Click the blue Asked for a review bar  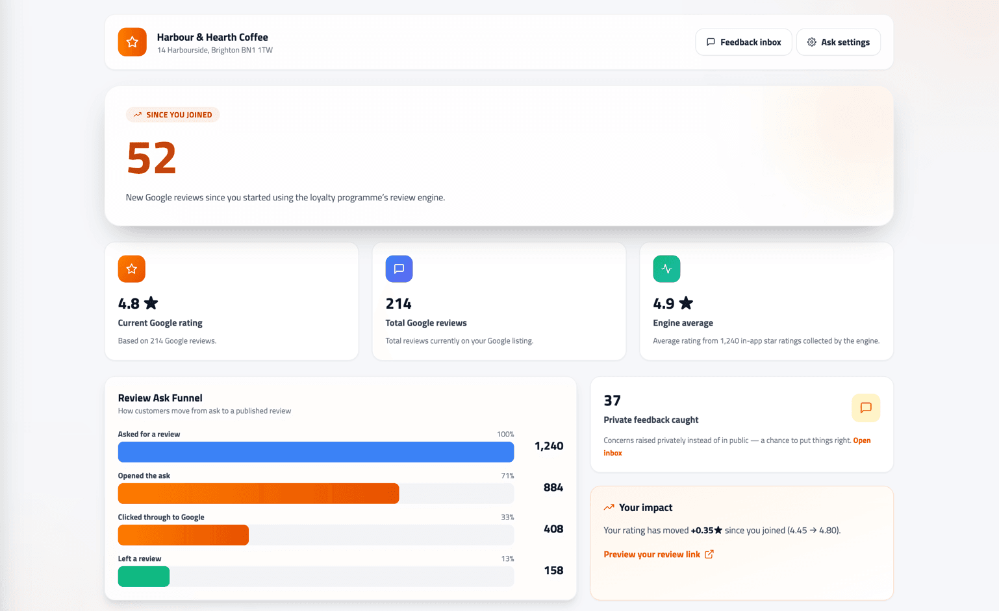(x=316, y=452)
